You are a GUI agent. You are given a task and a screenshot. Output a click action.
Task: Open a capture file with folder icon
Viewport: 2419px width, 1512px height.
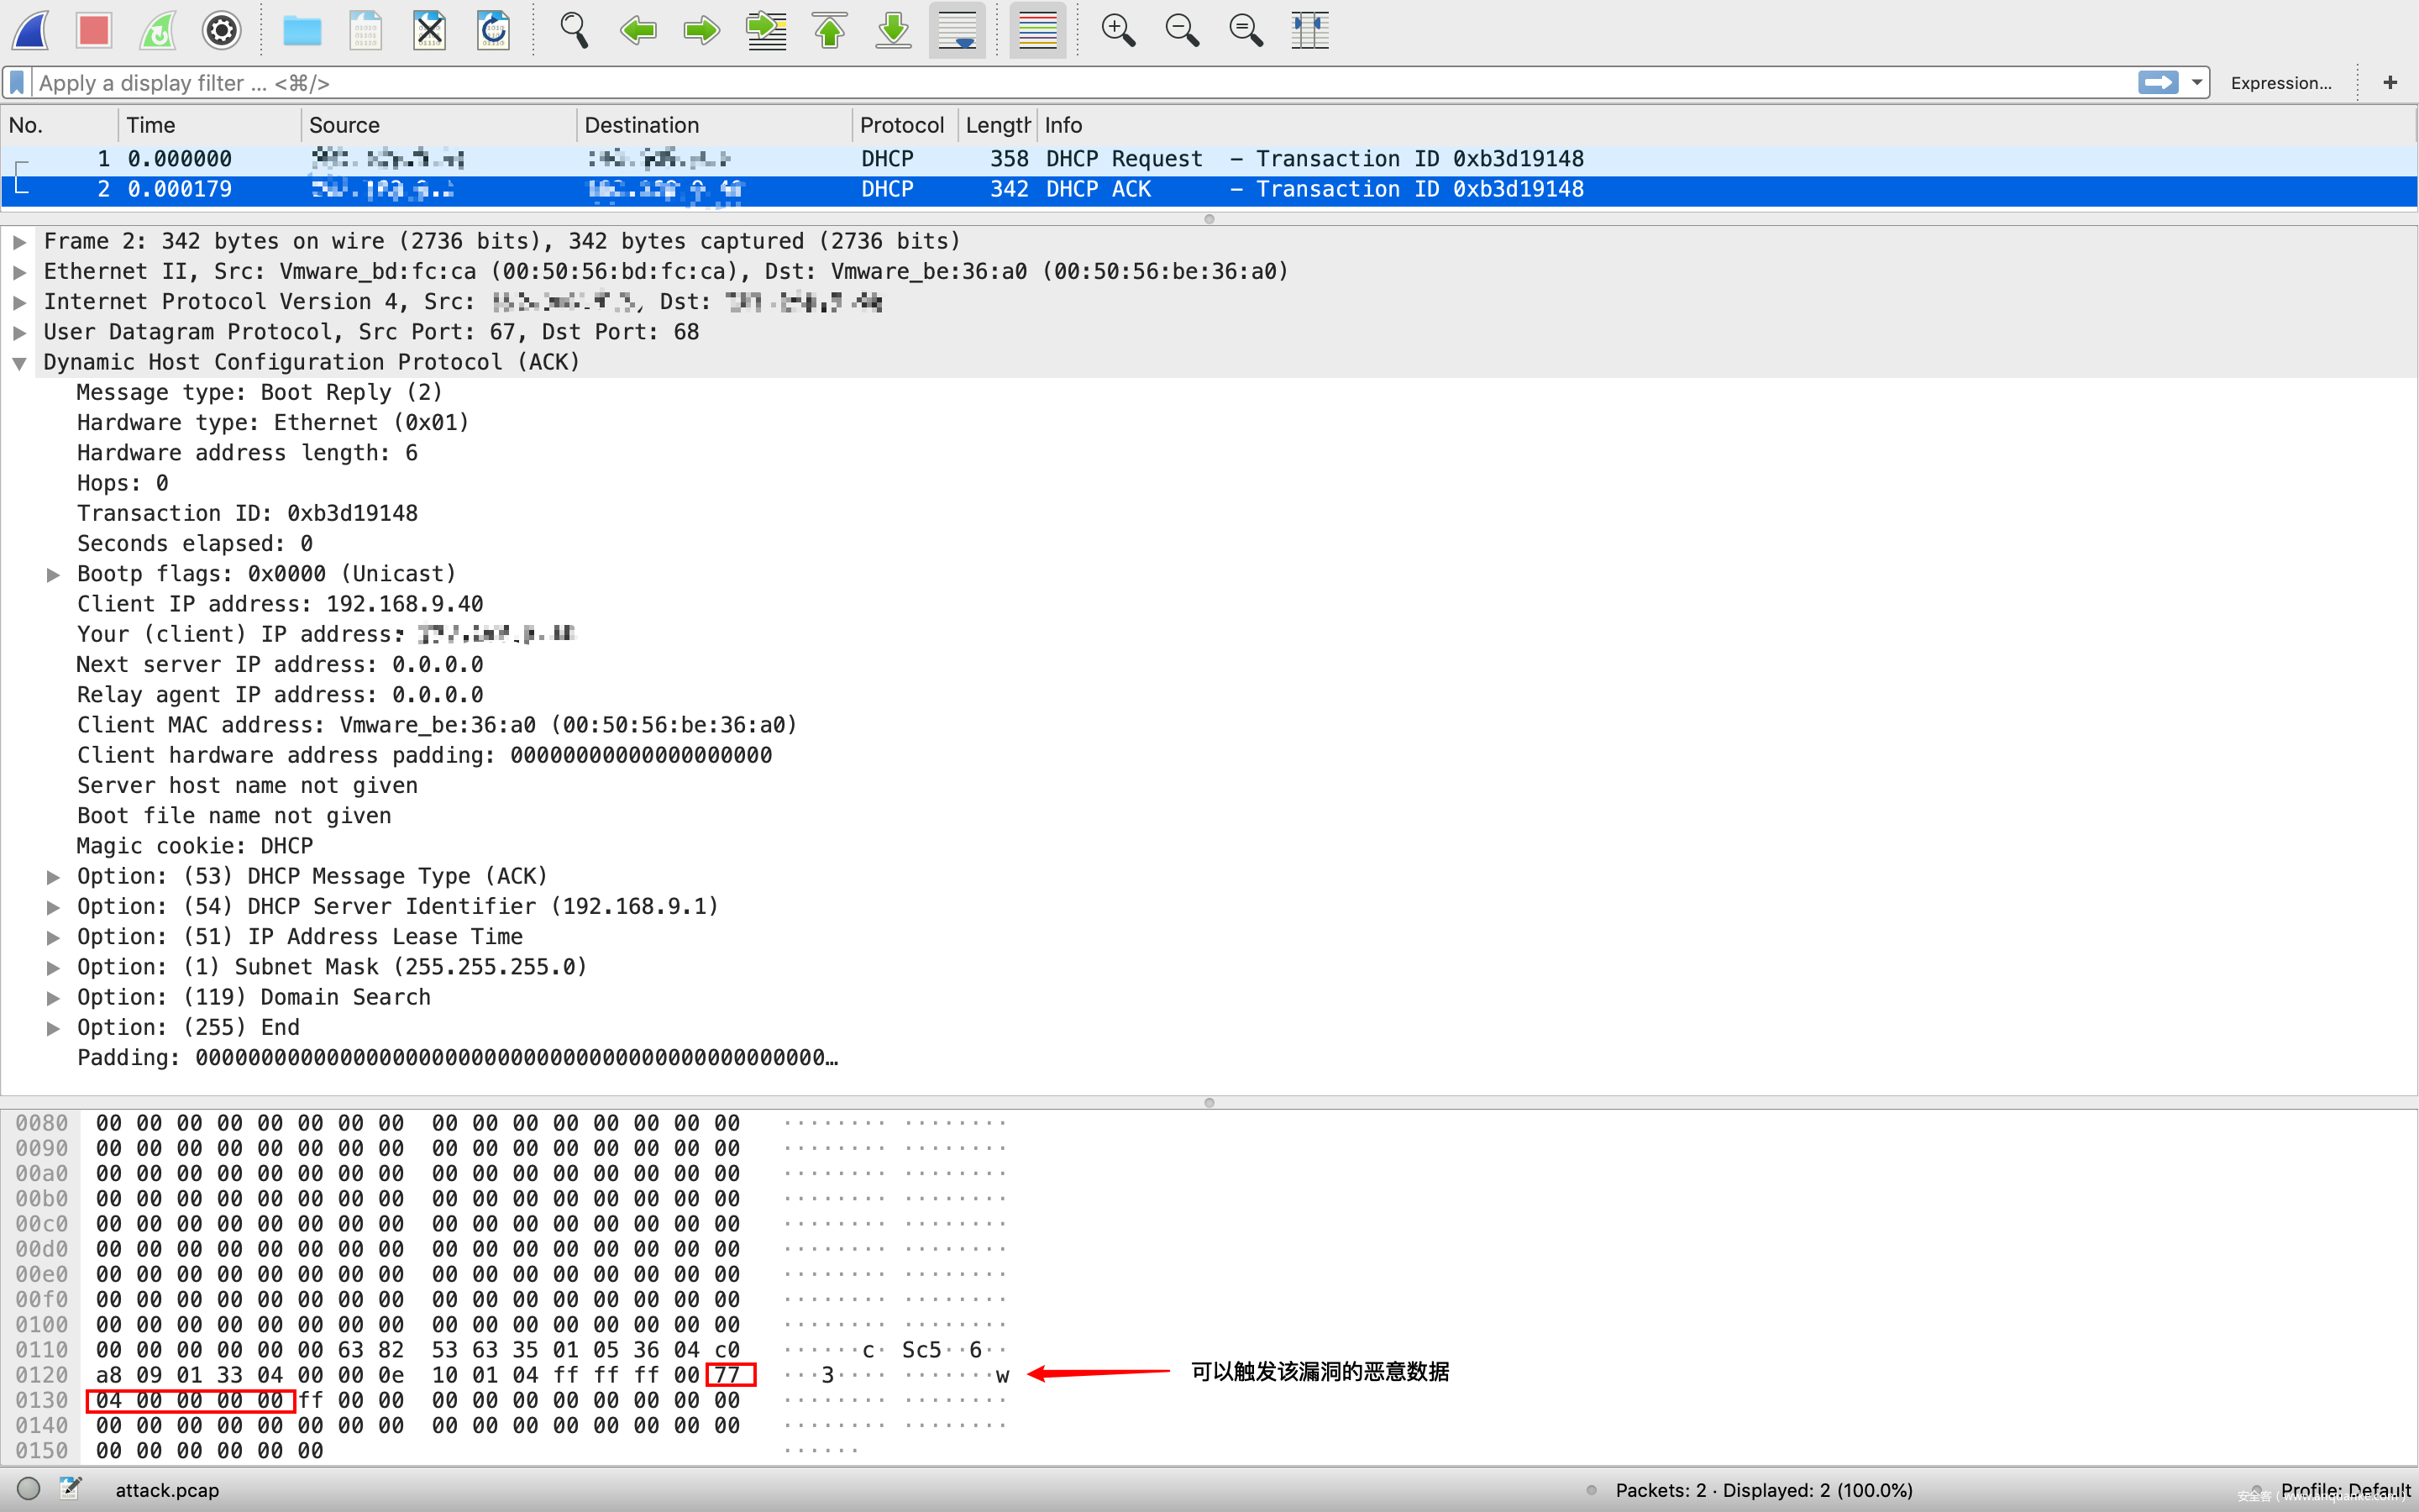[x=301, y=30]
